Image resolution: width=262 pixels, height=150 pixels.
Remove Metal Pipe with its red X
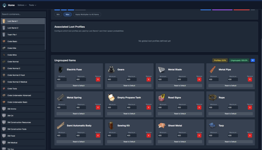click(x=250, y=79)
